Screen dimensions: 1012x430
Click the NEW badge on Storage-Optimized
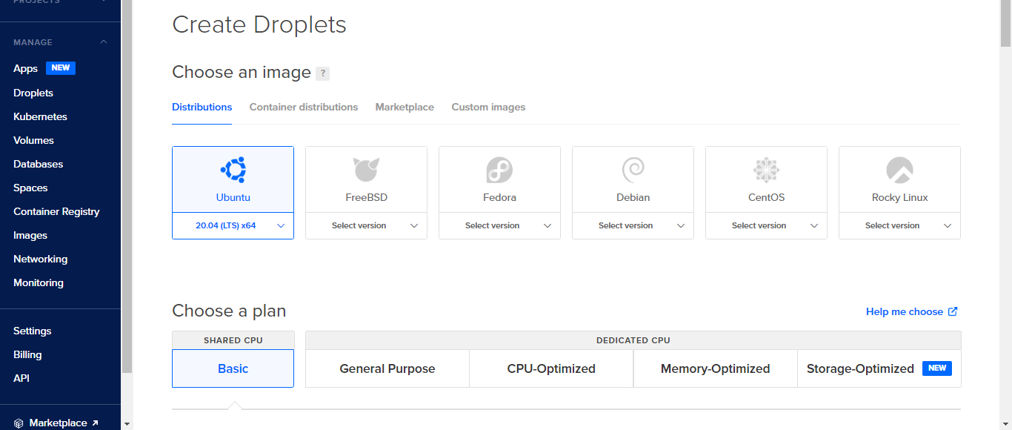937,368
